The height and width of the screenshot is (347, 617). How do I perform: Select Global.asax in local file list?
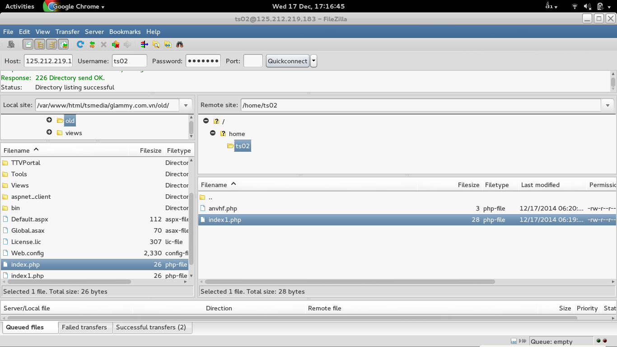click(94, 230)
